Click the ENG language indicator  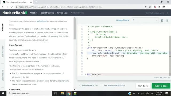(152, 93)
